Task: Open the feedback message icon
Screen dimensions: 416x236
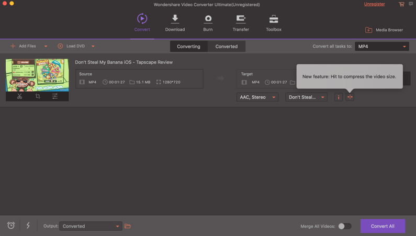Action: coord(411,4)
